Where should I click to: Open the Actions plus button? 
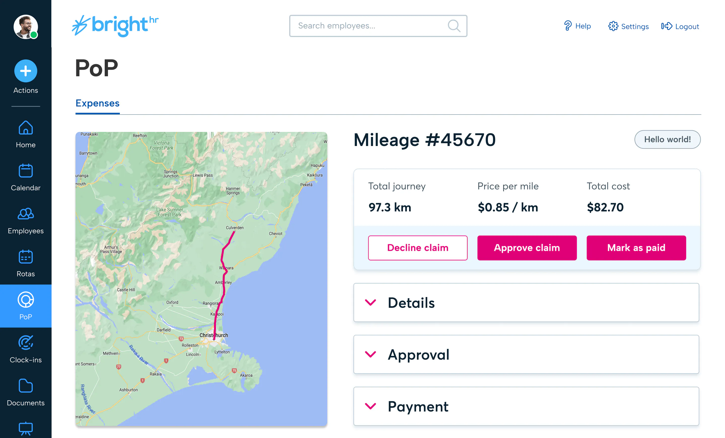[26, 71]
